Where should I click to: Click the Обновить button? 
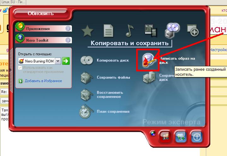point(41,13)
